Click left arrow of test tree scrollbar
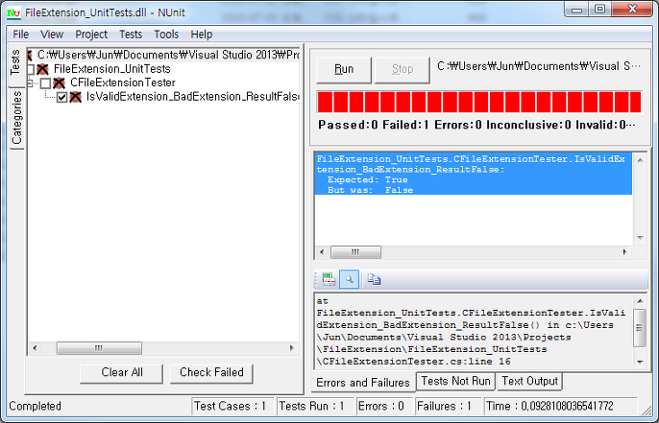Screen dimensions: 659x423 point(35,348)
